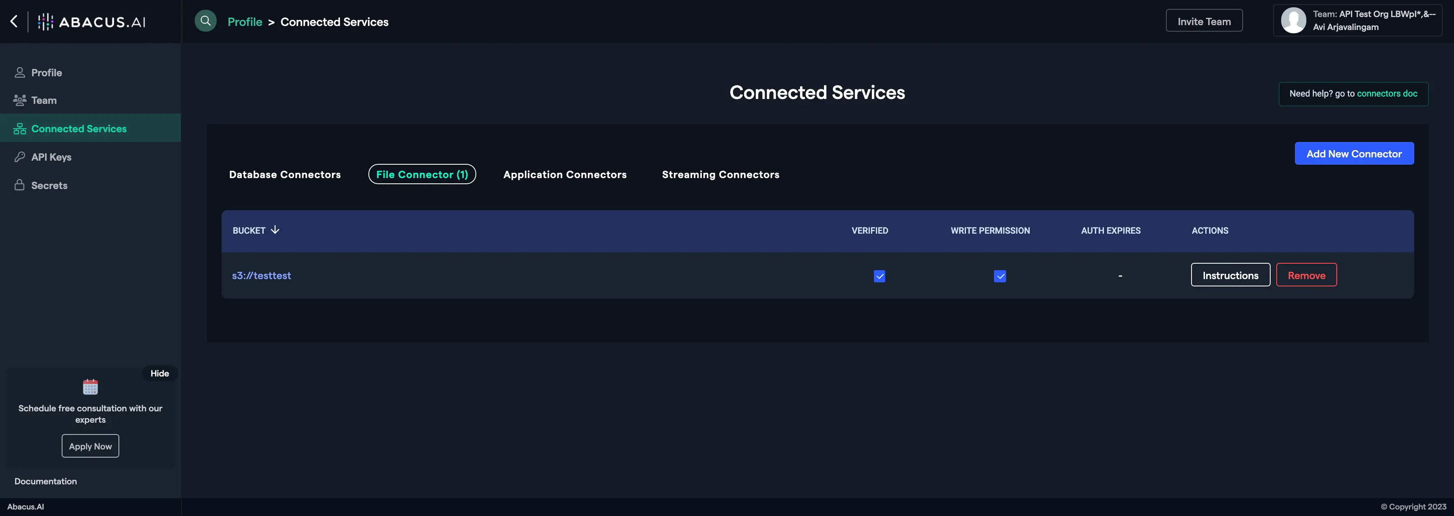This screenshot has height=516, width=1454.
Task: Hide the free consultation card
Action: (x=160, y=373)
